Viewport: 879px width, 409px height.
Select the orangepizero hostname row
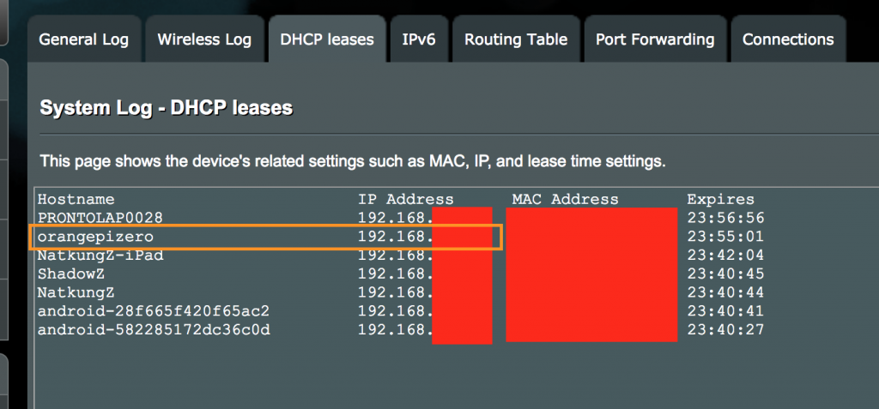point(265,237)
